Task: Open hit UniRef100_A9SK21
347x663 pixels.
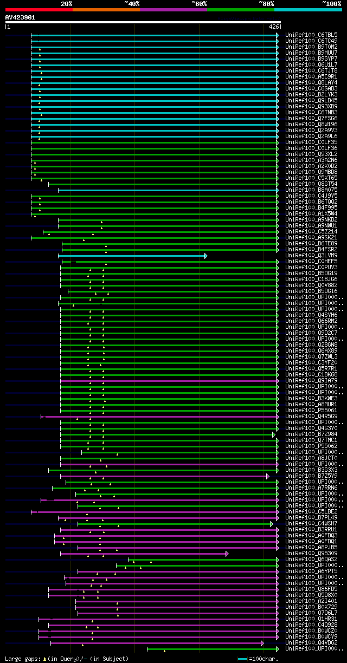Action: (312, 238)
